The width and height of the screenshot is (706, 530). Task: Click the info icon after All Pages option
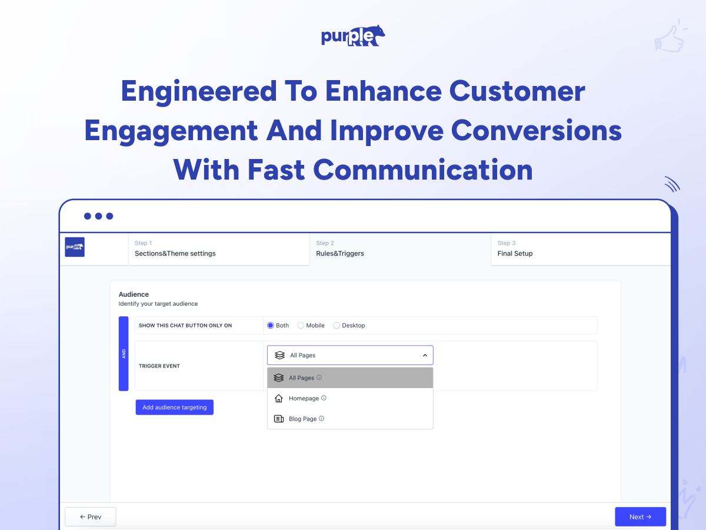click(319, 377)
